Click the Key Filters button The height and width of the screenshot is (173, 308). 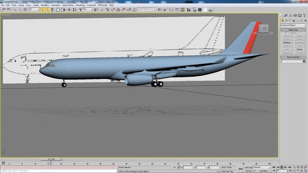264,171
